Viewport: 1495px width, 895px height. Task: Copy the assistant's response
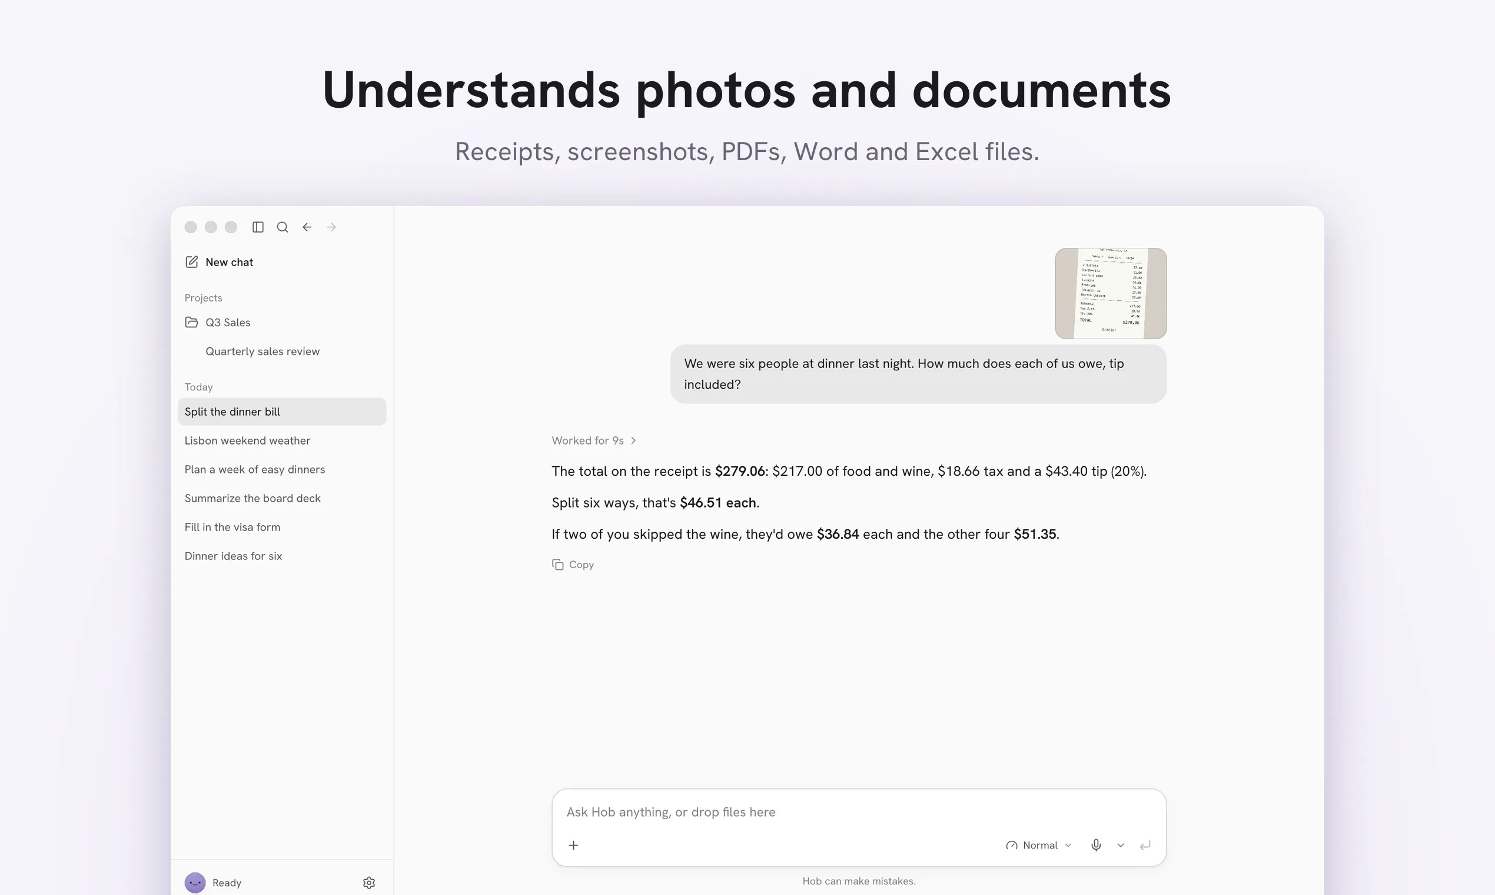point(573,565)
